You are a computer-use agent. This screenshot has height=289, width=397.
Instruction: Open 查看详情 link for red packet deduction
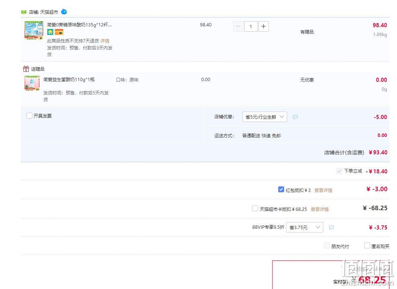pos(323,190)
